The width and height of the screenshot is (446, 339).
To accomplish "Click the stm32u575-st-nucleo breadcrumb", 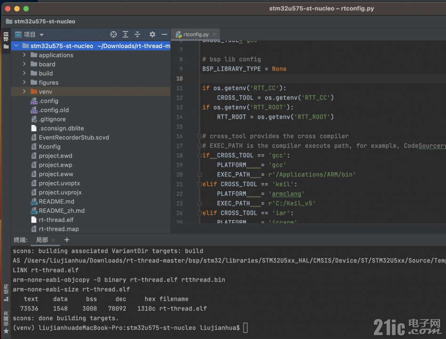I will [x=41, y=21].
